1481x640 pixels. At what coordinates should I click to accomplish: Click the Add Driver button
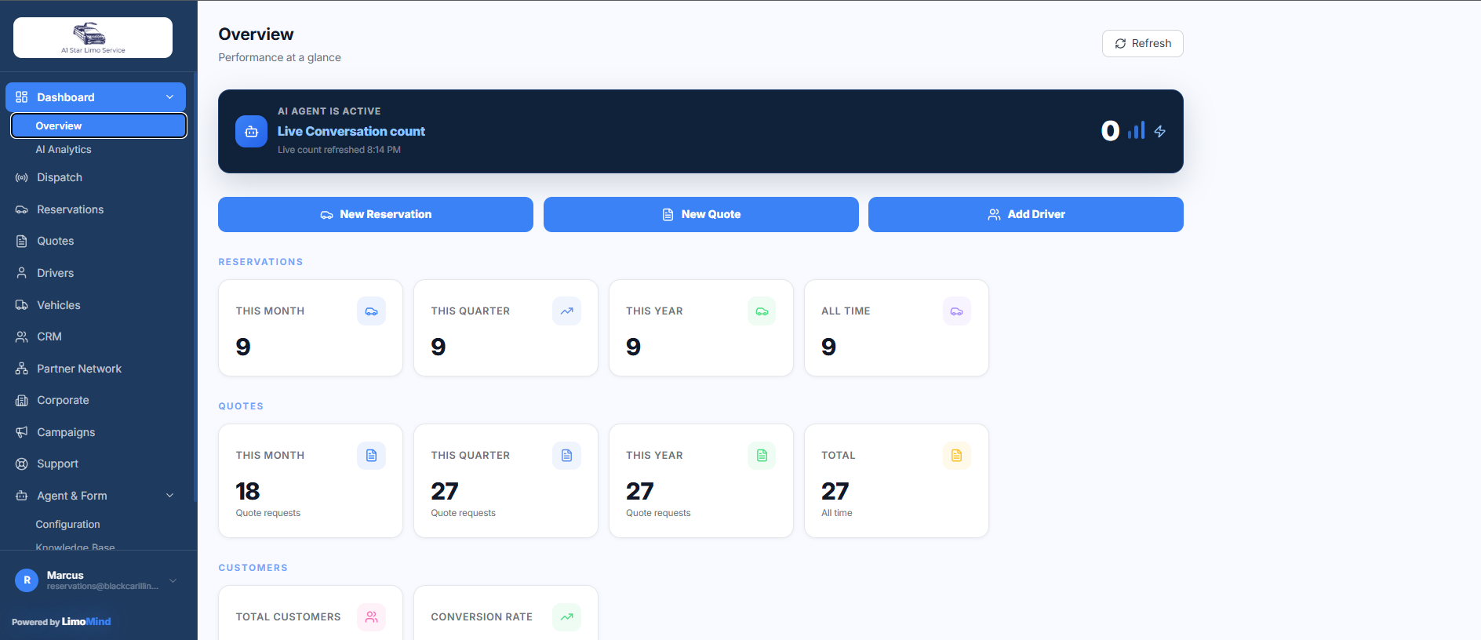[x=1025, y=214]
